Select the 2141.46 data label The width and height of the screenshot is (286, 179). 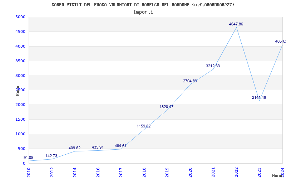tap(259, 97)
